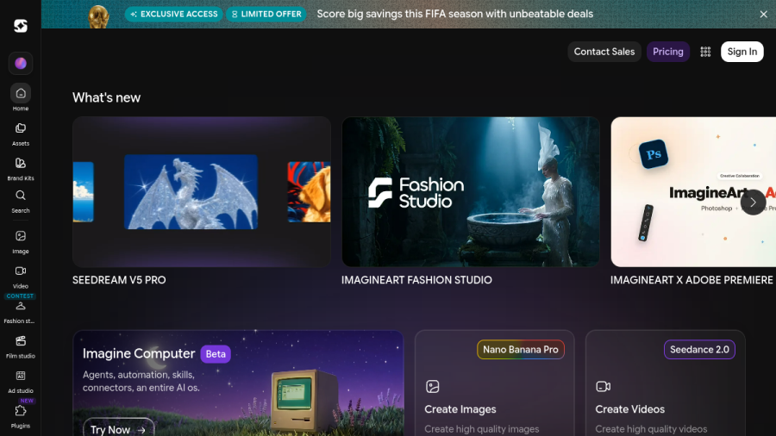The image size is (776, 436).
Task: Open the Pricing page
Action: [667, 52]
